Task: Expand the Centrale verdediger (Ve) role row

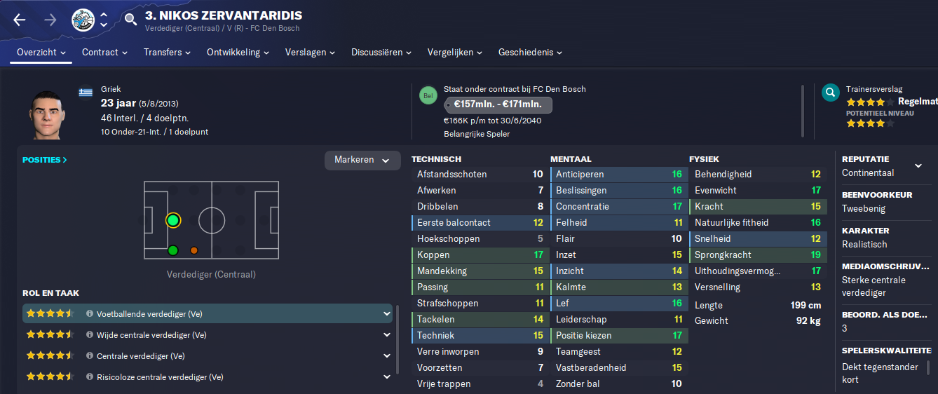Action: point(387,356)
